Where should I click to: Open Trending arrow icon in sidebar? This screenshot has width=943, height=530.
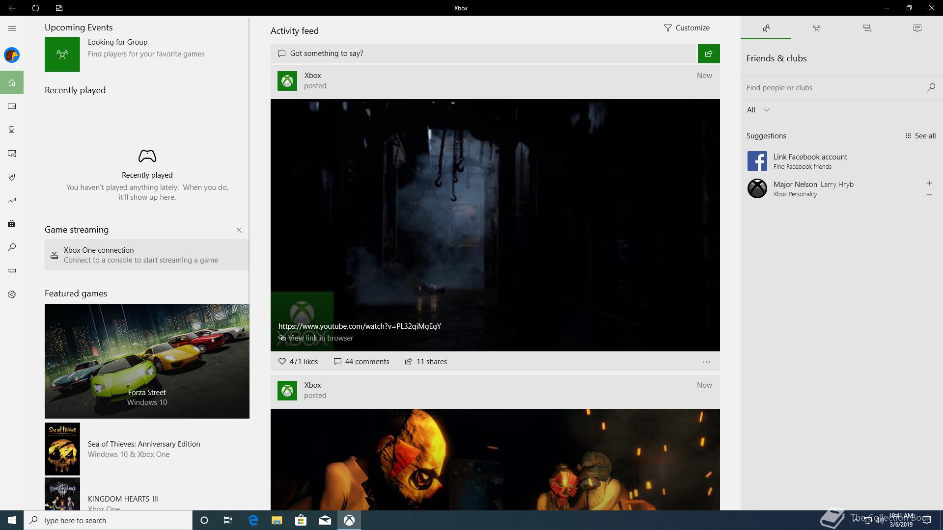point(12,200)
